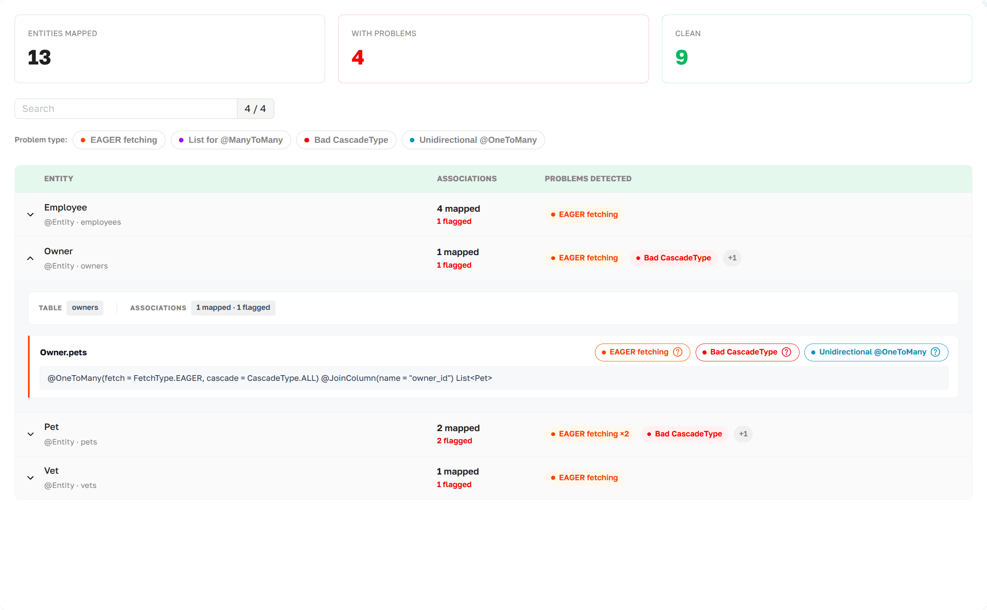Expand the Vet entity row chevron
987x610 pixels.
[30, 478]
